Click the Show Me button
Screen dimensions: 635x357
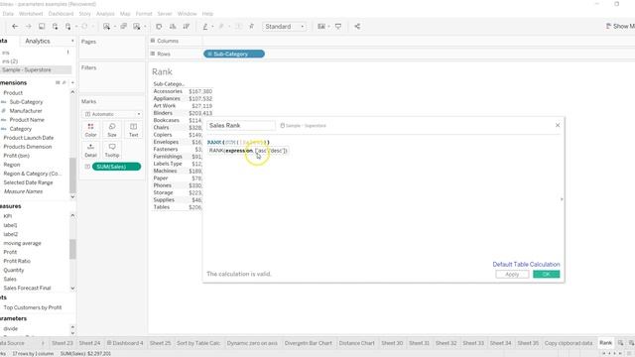(620, 27)
